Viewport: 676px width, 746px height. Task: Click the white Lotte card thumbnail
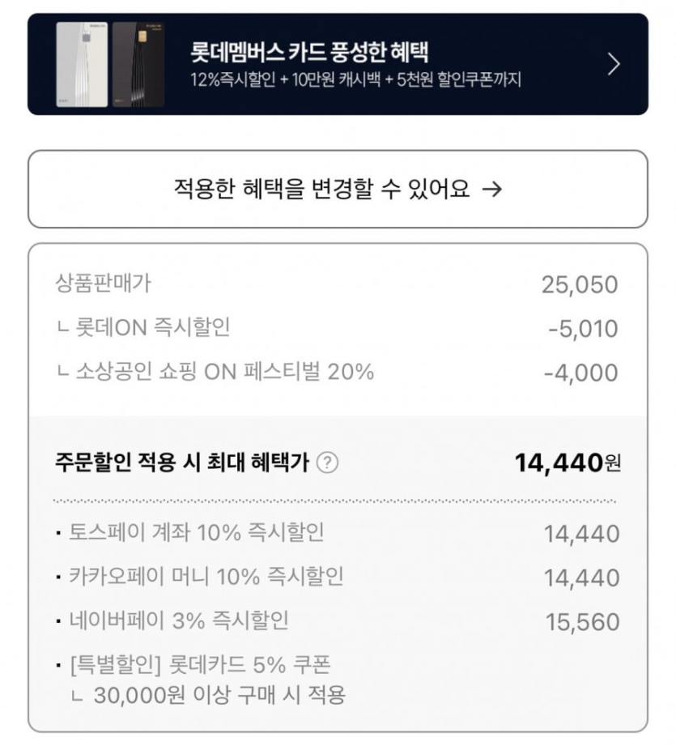point(81,65)
